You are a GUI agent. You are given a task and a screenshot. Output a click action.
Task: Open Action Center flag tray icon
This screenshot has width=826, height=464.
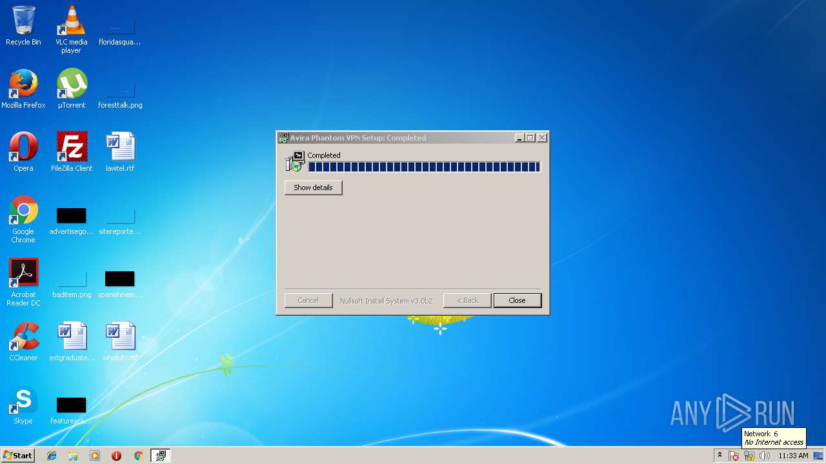click(734, 456)
